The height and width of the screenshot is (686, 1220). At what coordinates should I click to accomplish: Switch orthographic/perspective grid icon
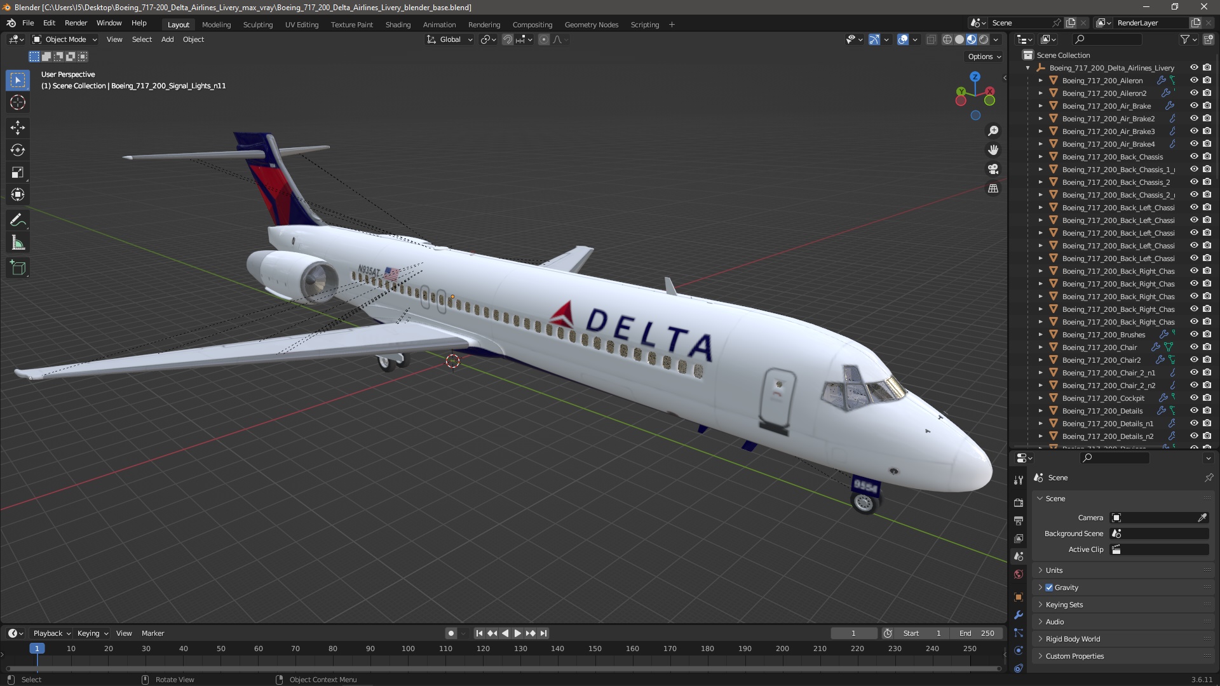pos(993,189)
